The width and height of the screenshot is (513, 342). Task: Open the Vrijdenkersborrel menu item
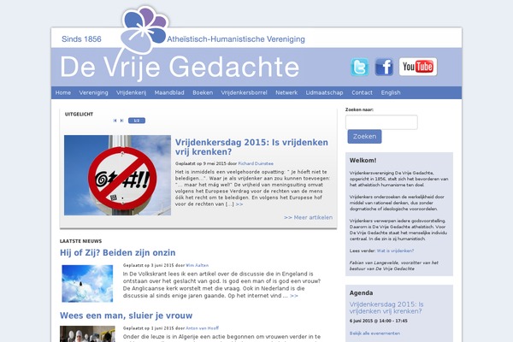244,92
